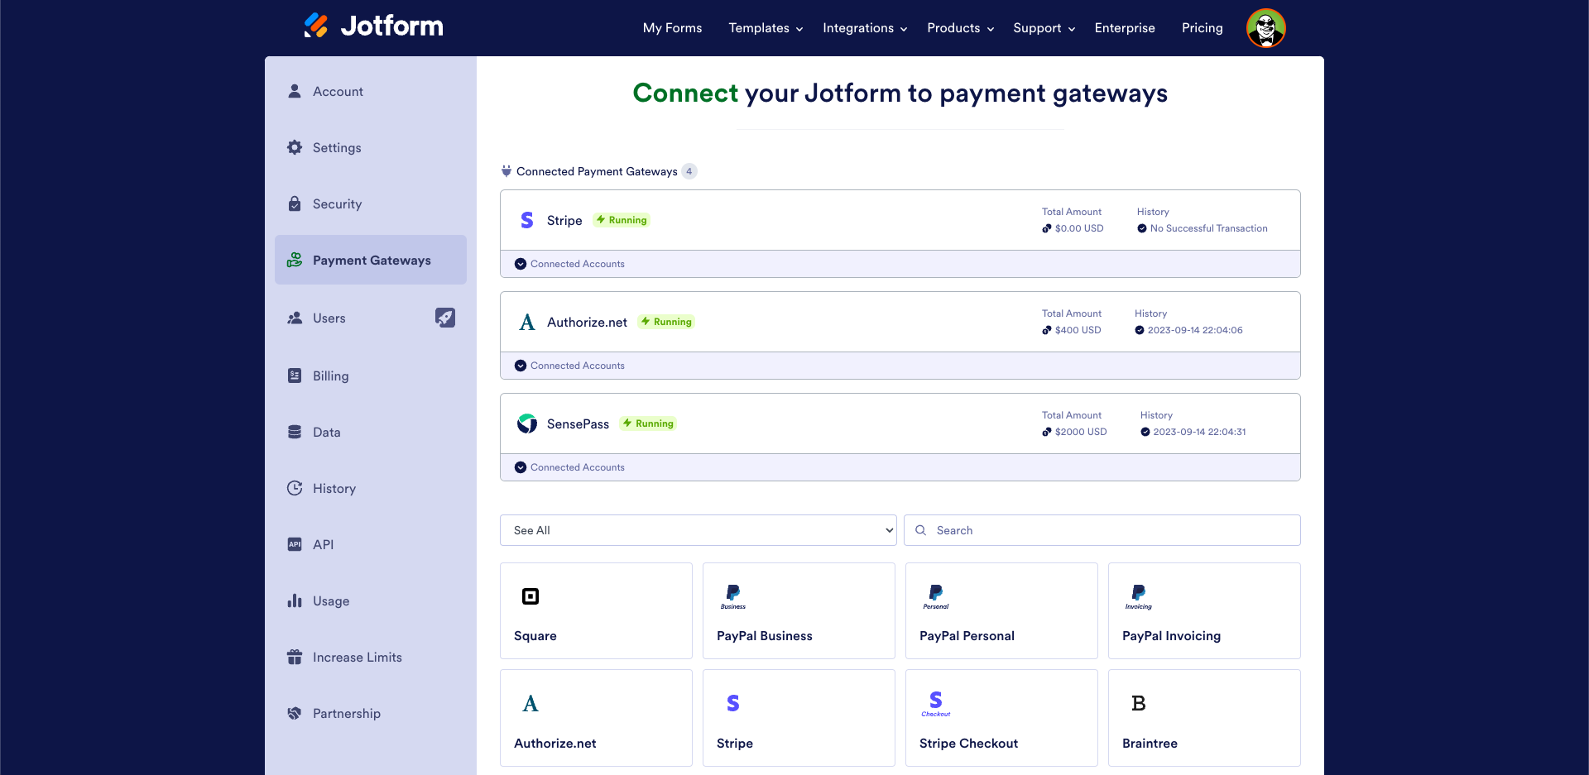The width and height of the screenshot is (1589, 775).
Task: Click the Stripe Checkout logo icon
Action: tap(936, 704)
